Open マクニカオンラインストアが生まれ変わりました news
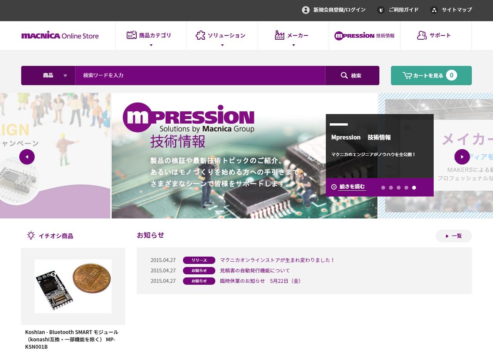Image resolution: width=493 pixels, height=351 pixels. (277, 260)
